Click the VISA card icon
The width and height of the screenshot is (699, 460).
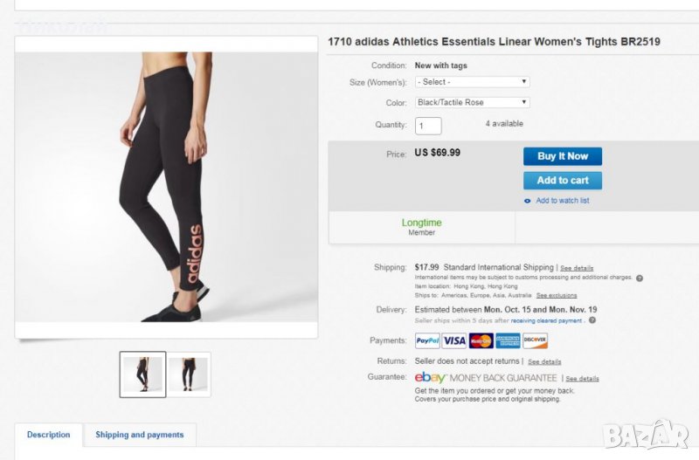(453, 340)
